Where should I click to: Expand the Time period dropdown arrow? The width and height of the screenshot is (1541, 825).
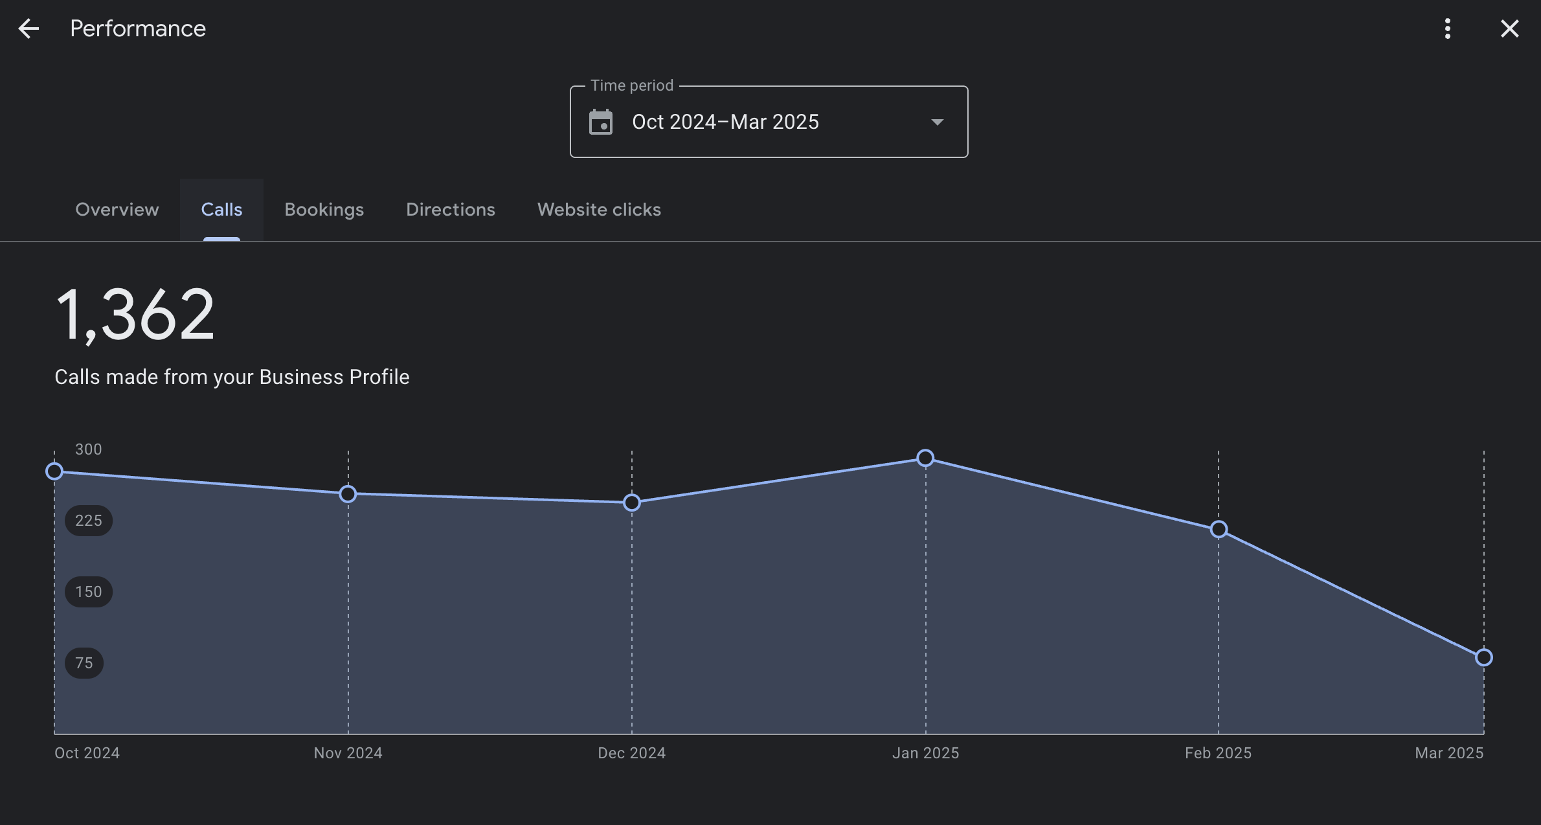pos(937,122)
